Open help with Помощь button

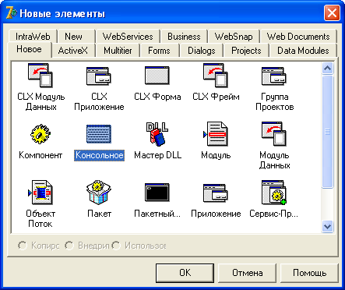tap(309, 273)
